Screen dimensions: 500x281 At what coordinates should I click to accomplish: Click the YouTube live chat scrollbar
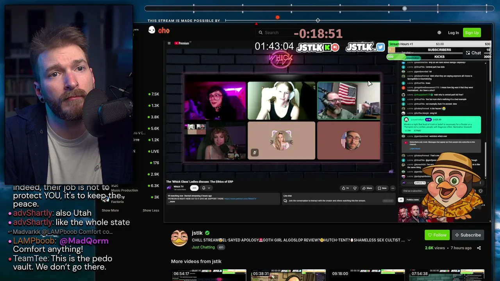(486, 159)
